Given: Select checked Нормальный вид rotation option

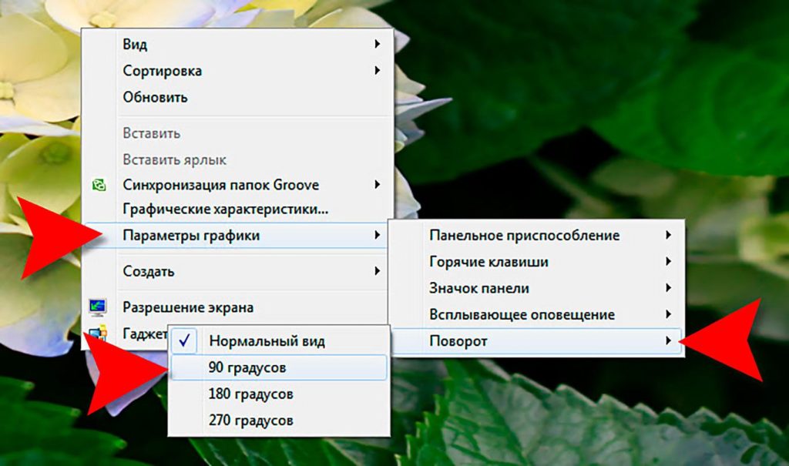Looking at the screenshot, I should pos(267,341).
